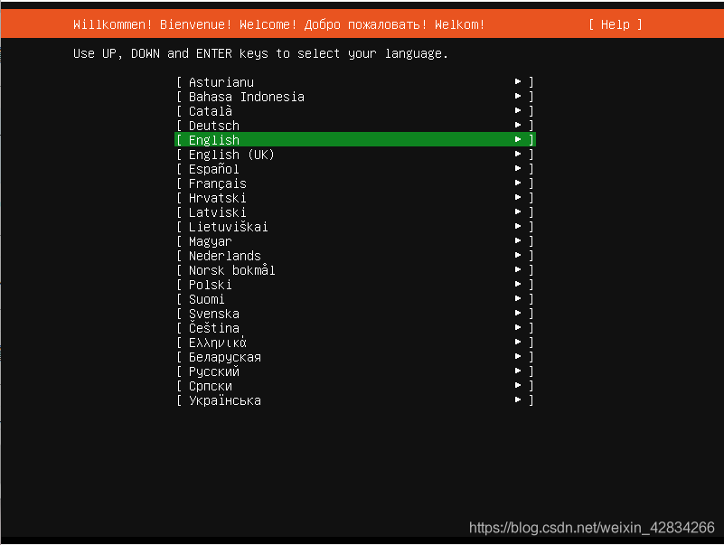
Task: Choose Українська from the list
Action: click(x=355, y=400)
